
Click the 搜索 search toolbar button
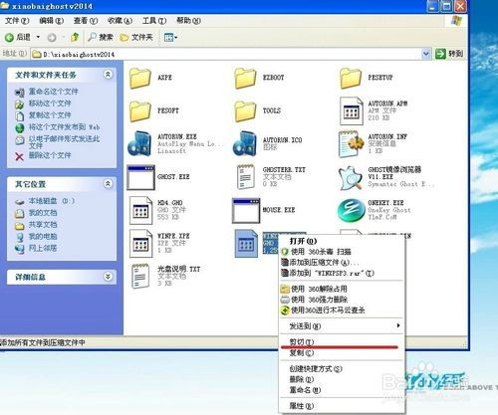(x=101, y=37)
